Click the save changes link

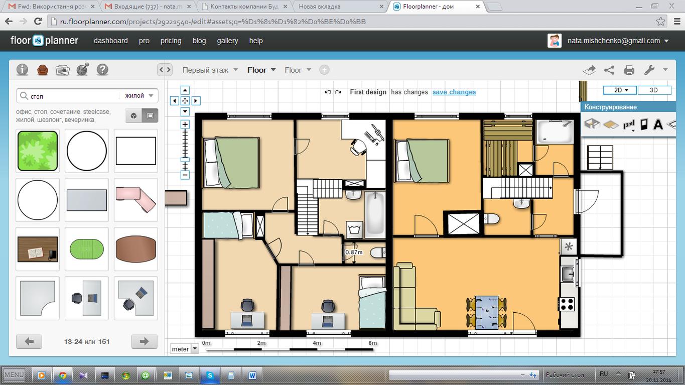click(454, 92)
